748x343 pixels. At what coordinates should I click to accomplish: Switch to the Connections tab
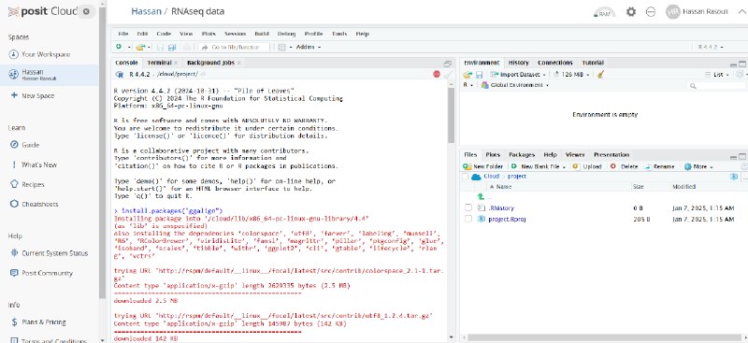tap(554, 63)
